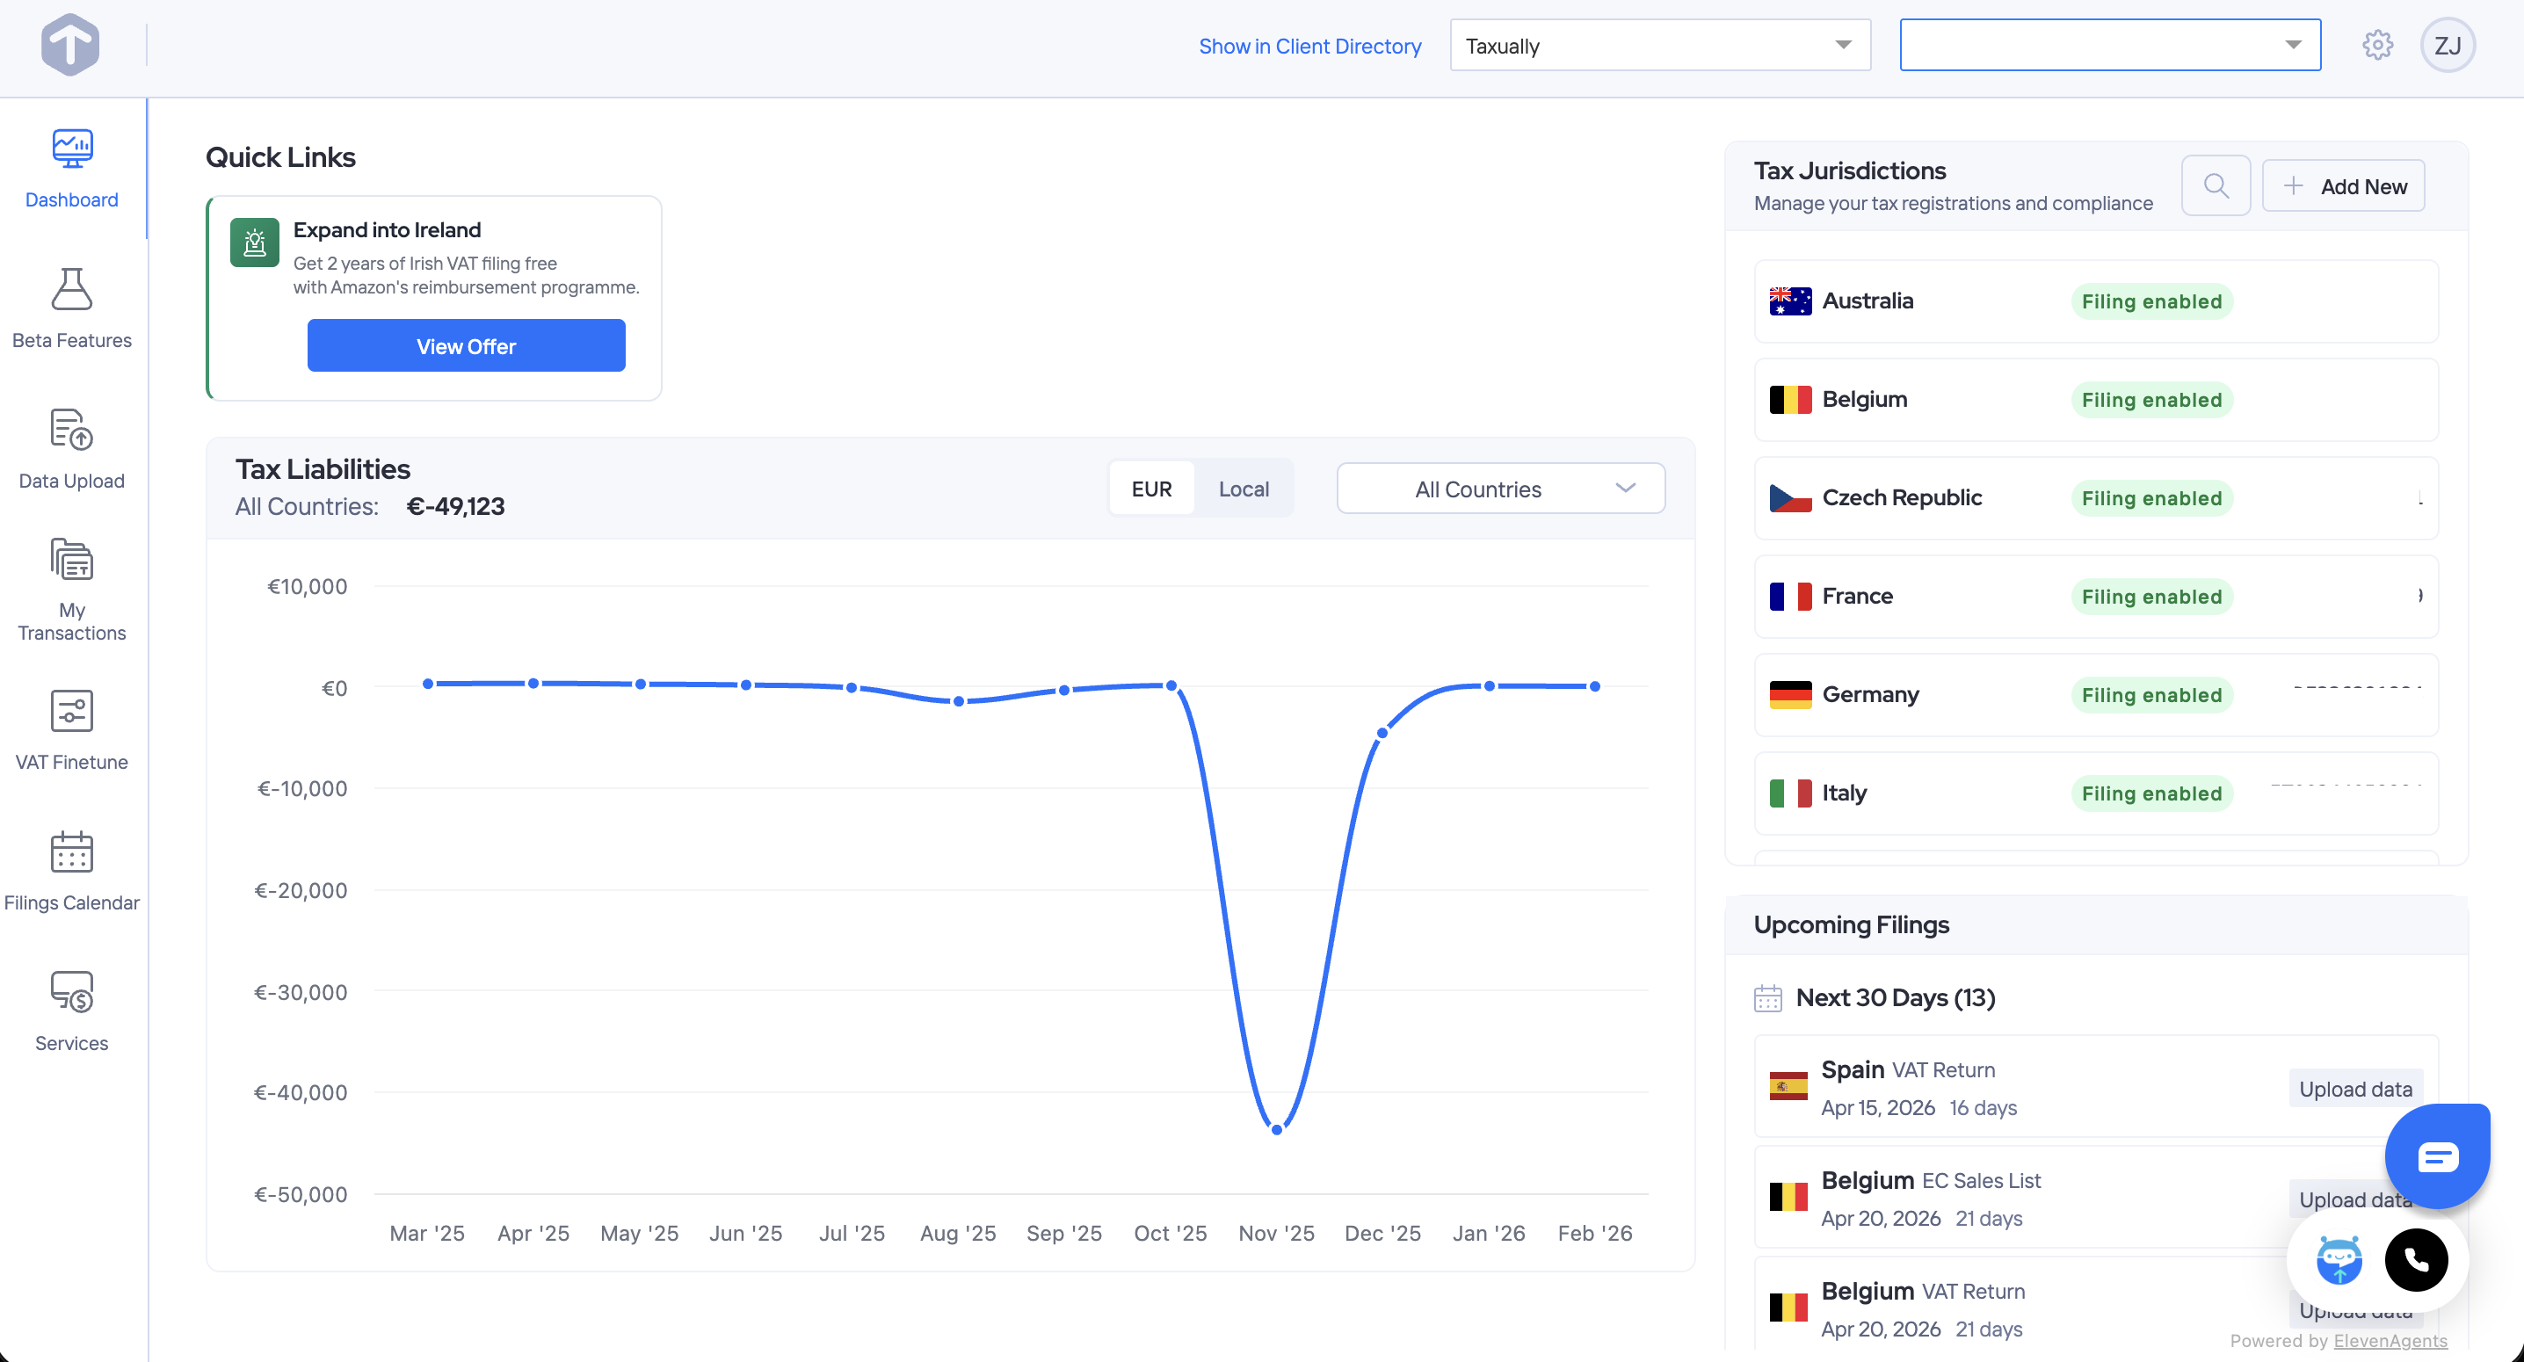This screenshot has width=2524, height=1362.
Task: Open the Dashboard panel
Action: click(71, 169)
